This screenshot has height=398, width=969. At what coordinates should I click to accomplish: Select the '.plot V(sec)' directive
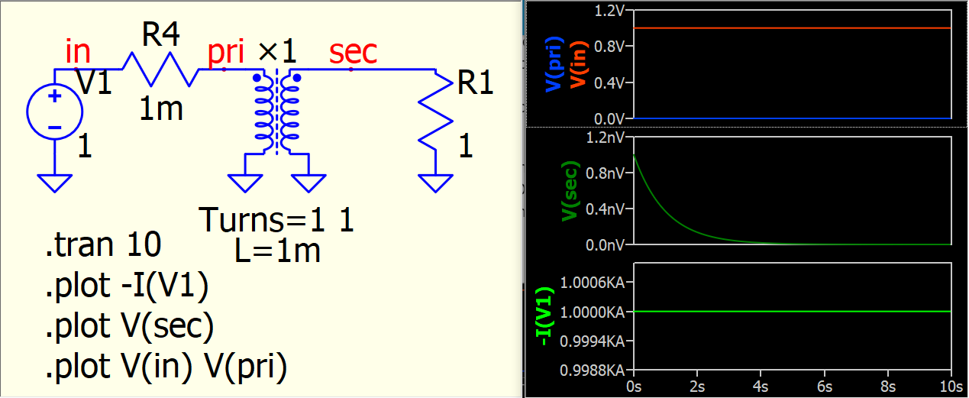coord(129,327)
